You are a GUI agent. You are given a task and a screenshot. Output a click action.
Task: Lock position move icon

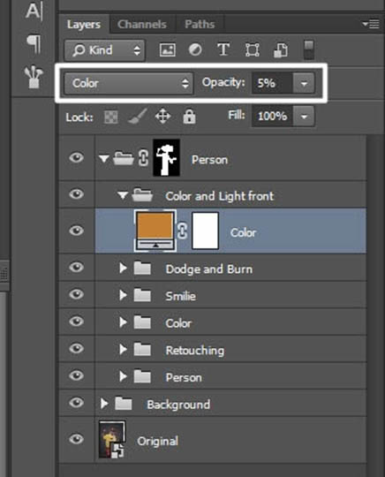pyautogui.click(x=163, y=117)
